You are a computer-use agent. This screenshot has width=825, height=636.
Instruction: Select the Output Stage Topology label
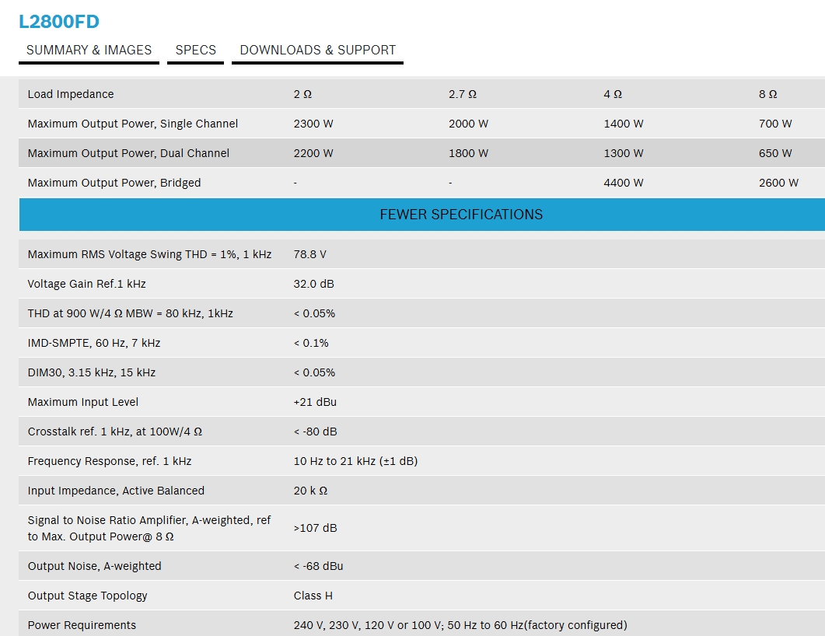(87, 596)
